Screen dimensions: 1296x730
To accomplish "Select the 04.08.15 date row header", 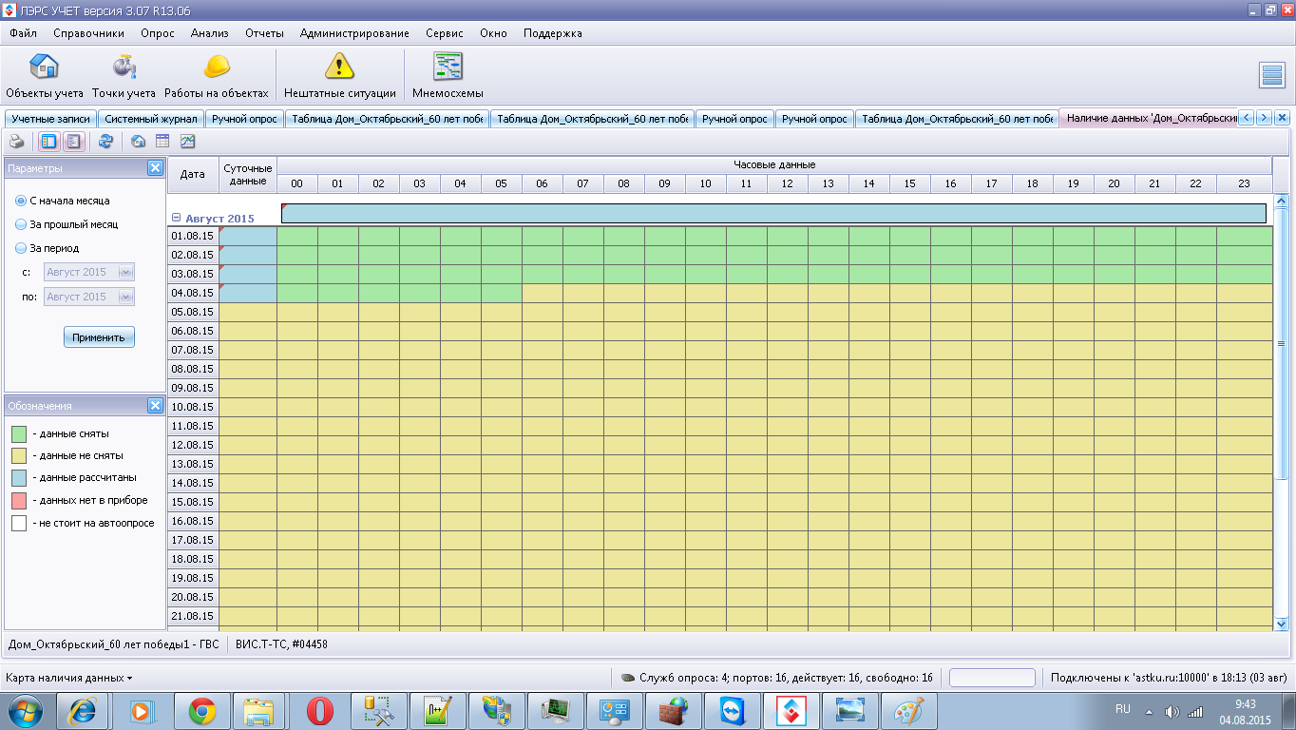I will (x=193, y=293).
